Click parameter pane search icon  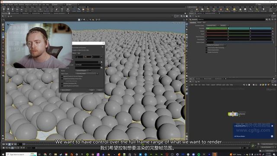click(270, 19)
